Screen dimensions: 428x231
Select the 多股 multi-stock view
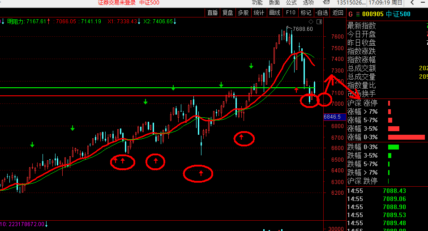click(243, 13)
